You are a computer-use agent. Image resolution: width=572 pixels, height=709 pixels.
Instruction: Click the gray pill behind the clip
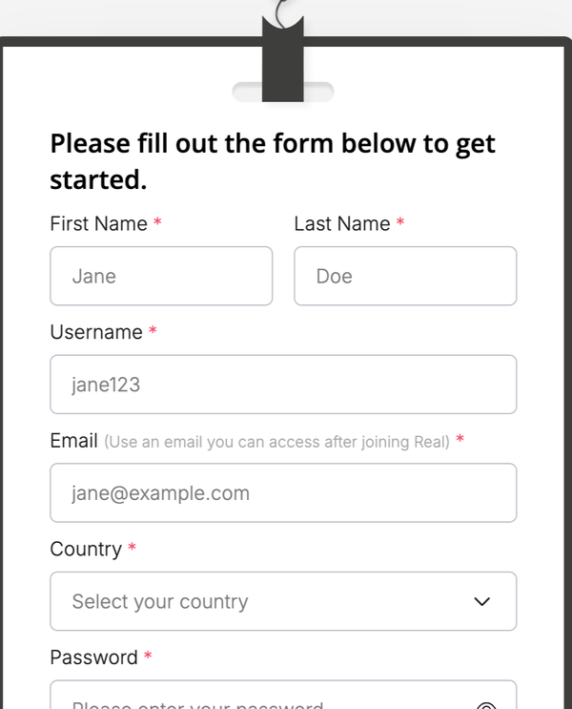click(320, 92)
